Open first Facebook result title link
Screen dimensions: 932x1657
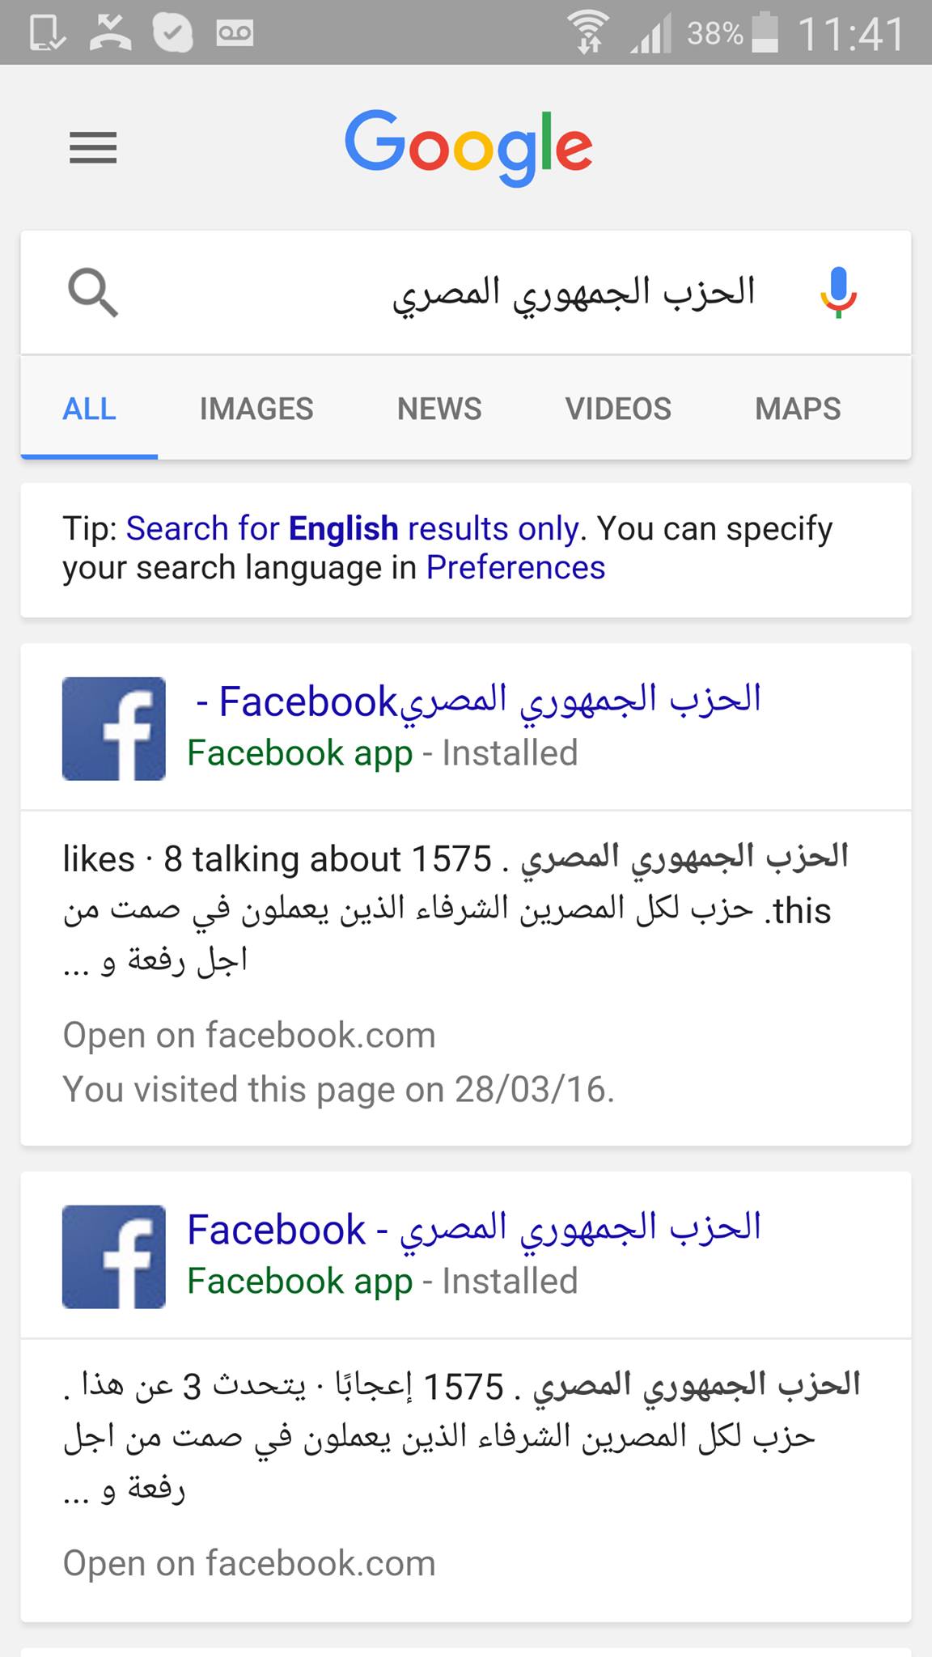[477, 701]
